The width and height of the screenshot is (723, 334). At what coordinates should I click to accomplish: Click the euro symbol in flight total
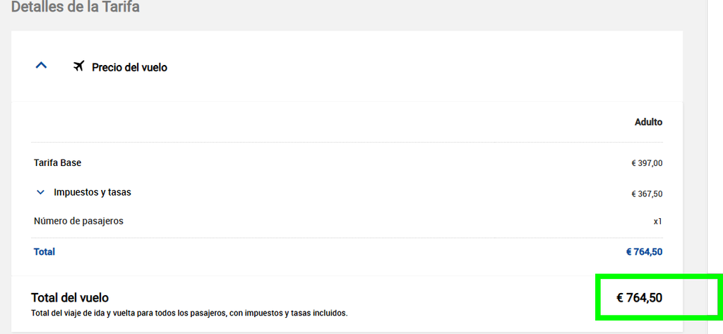pos(620,298)
